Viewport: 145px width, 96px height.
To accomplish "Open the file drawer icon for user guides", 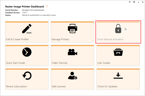I will click(x=118, y=52).
